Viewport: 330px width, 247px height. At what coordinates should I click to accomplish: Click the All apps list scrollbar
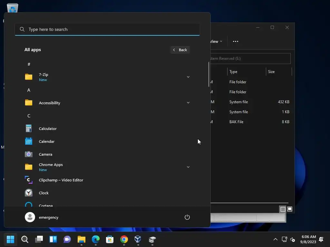(x=209, y=74)
